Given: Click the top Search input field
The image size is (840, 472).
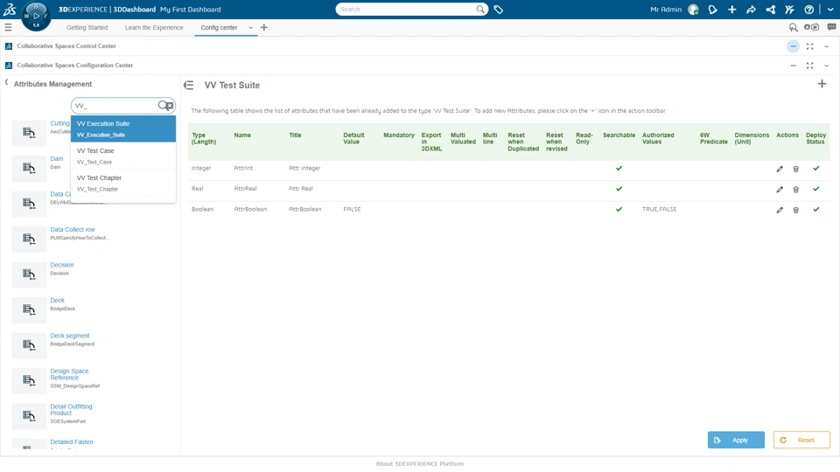Looking at the screenshot, I should [x=406, y=9].
